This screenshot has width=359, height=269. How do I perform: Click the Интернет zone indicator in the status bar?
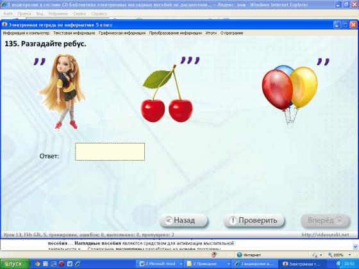(x=249, y=255)
